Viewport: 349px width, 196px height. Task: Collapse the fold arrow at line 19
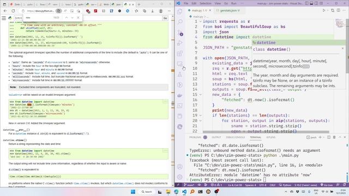(200, 115)
